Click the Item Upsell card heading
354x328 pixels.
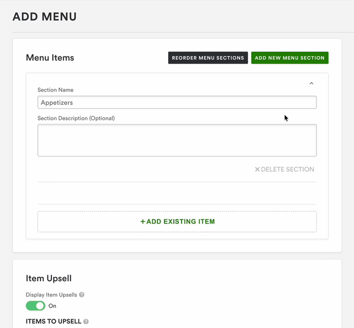pyautogui.click(x=49, y=279)
